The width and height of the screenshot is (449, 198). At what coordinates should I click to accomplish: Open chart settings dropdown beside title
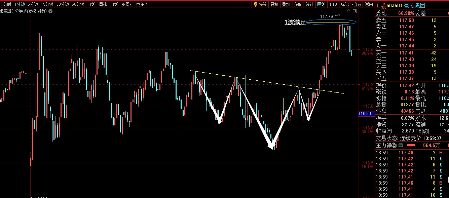click(50, 11)
